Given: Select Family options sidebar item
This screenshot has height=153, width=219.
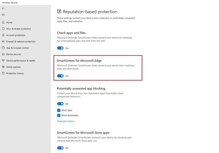Looking at the screenshot, I should click(13, 67).
